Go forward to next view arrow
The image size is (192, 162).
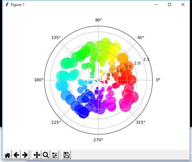click(25, 155)
